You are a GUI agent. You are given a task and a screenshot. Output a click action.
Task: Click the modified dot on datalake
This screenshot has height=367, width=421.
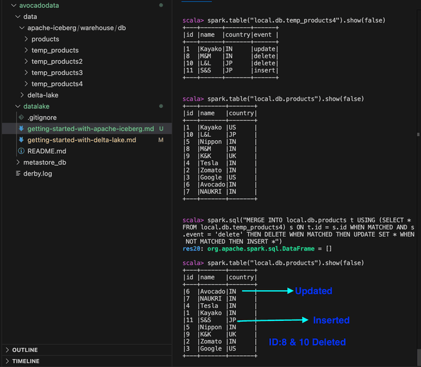tap(161, 106)
